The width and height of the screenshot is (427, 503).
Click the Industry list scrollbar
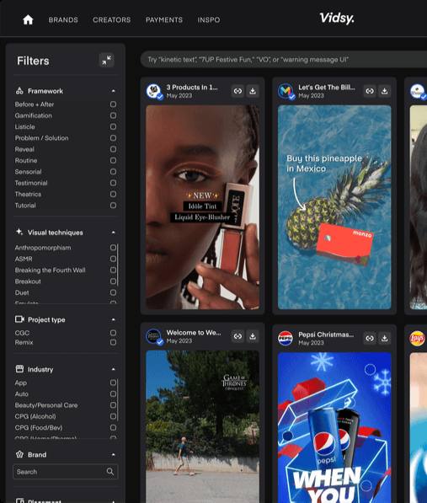[x=118, y=399]
